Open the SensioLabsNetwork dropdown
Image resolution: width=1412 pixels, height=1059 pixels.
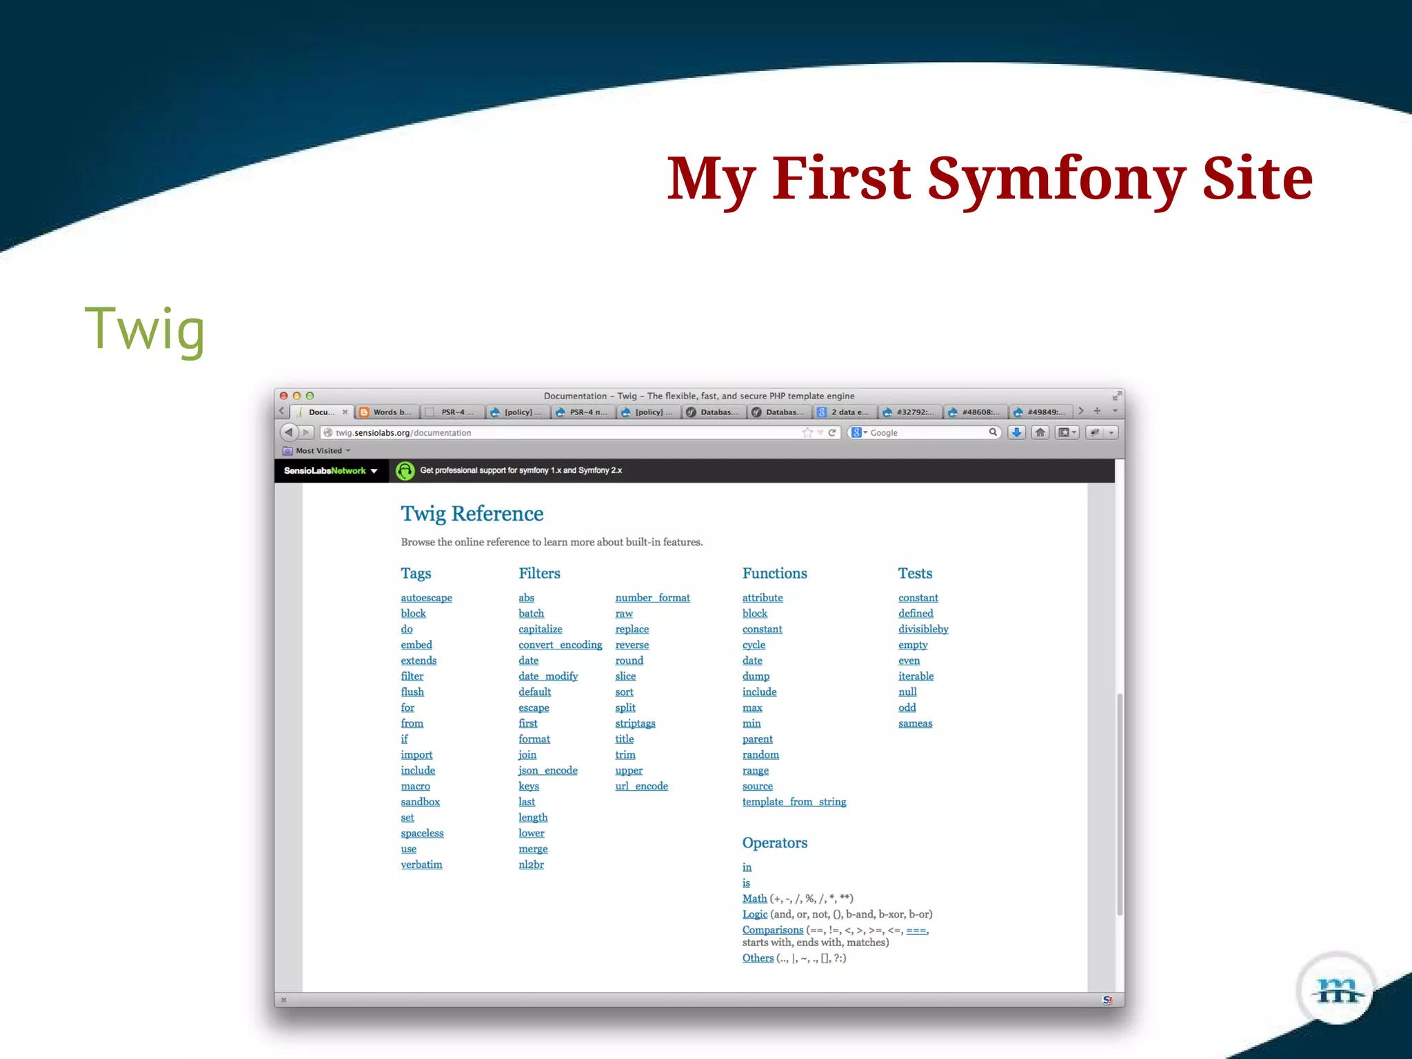click(331, 471)
